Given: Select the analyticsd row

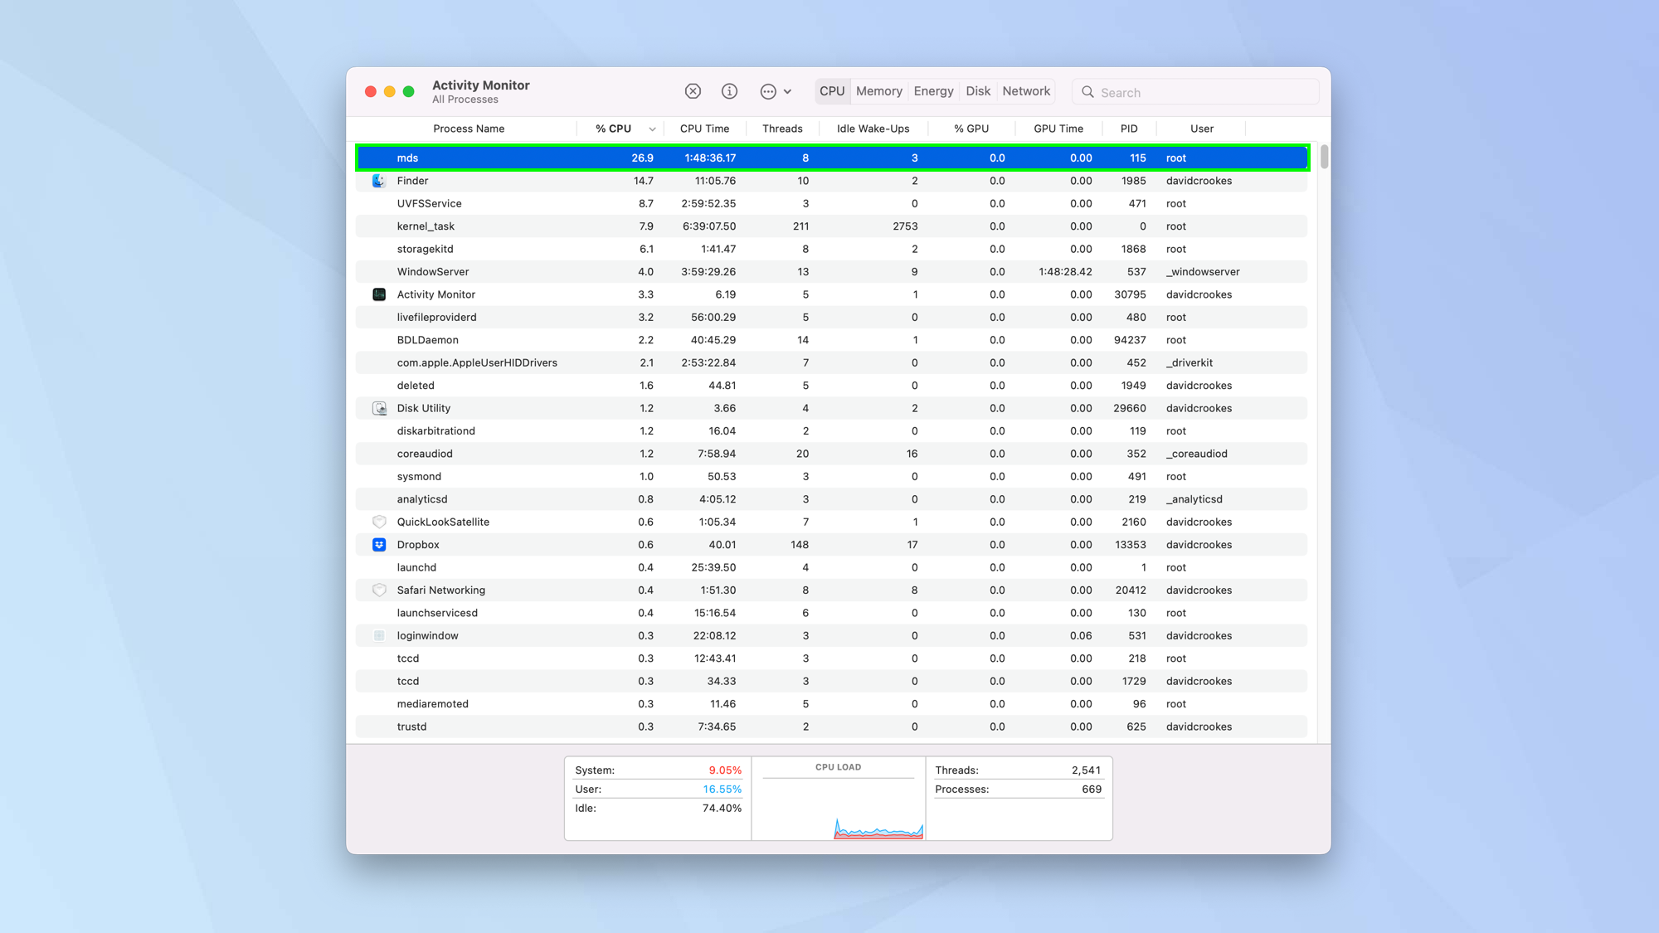Looking at the screenshot, I should (832, 499).
